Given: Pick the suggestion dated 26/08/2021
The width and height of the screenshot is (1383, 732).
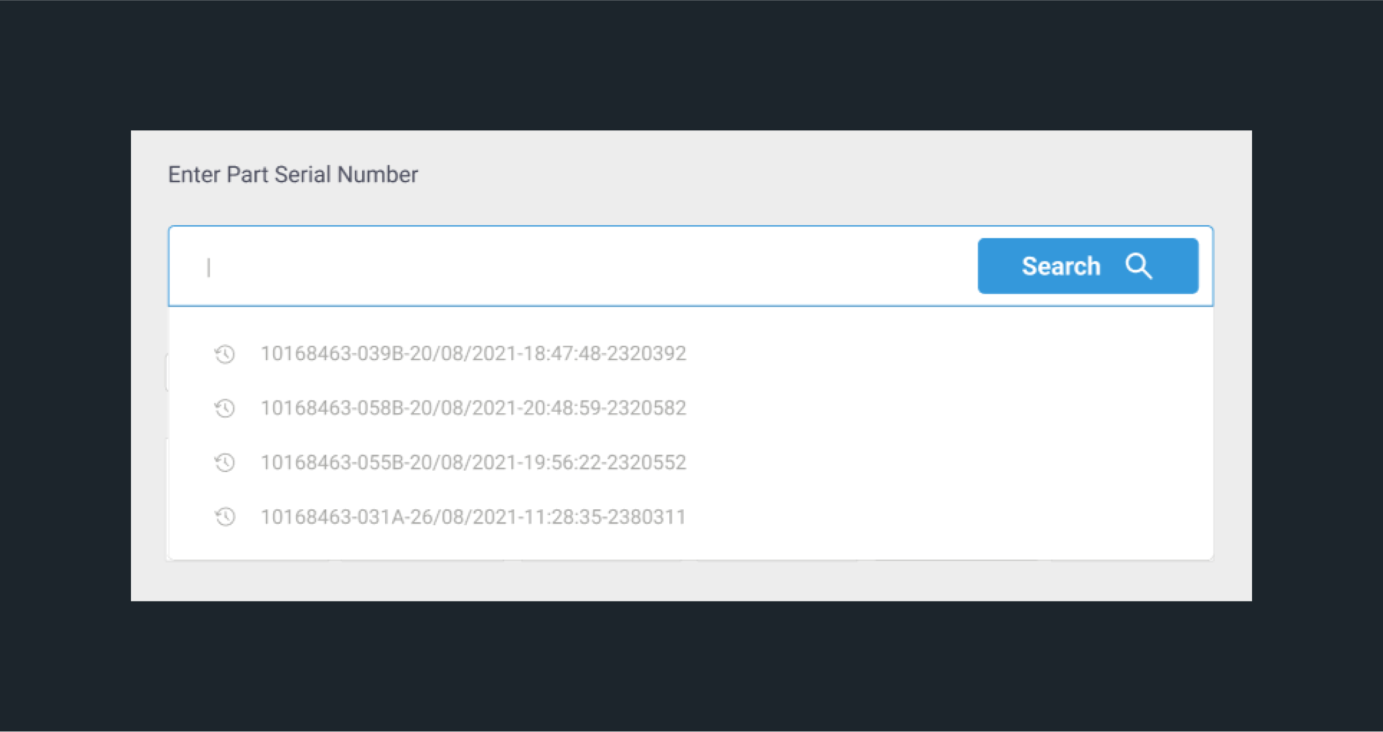Looking at the screenshot, I should [691, 517].
